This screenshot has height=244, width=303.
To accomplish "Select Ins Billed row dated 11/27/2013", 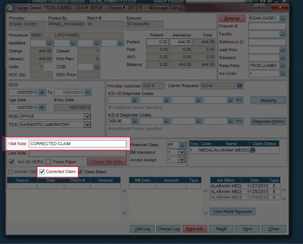I will [245, 186].
